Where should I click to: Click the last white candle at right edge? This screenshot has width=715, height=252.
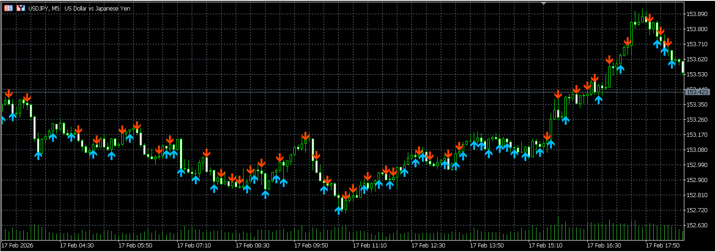pos(682,67)
